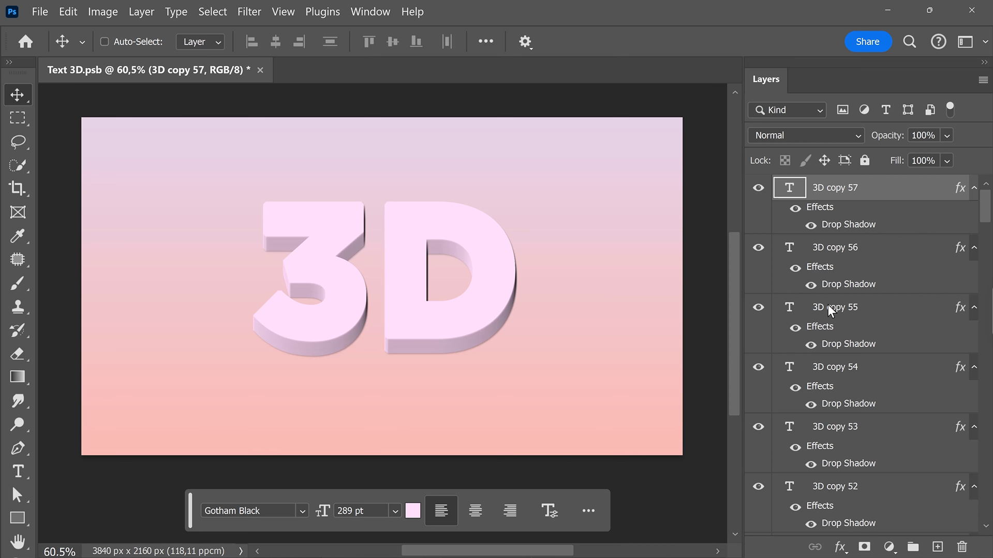The image size is (993, 558).
Task: Select the Lasso tool
Action: 18,142
